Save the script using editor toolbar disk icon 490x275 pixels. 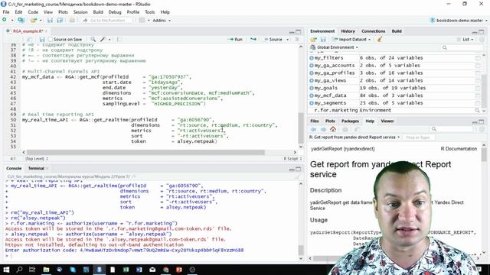[x=42, y=40]
